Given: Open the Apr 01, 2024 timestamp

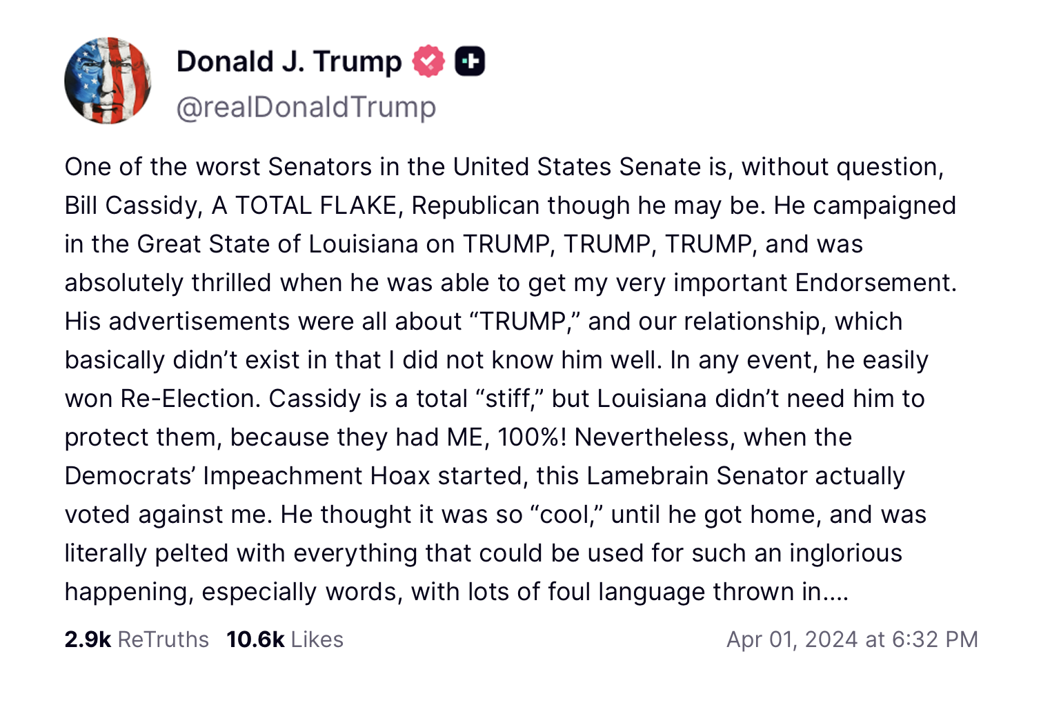Looking at the screenshot, I should tap(852, 639).
